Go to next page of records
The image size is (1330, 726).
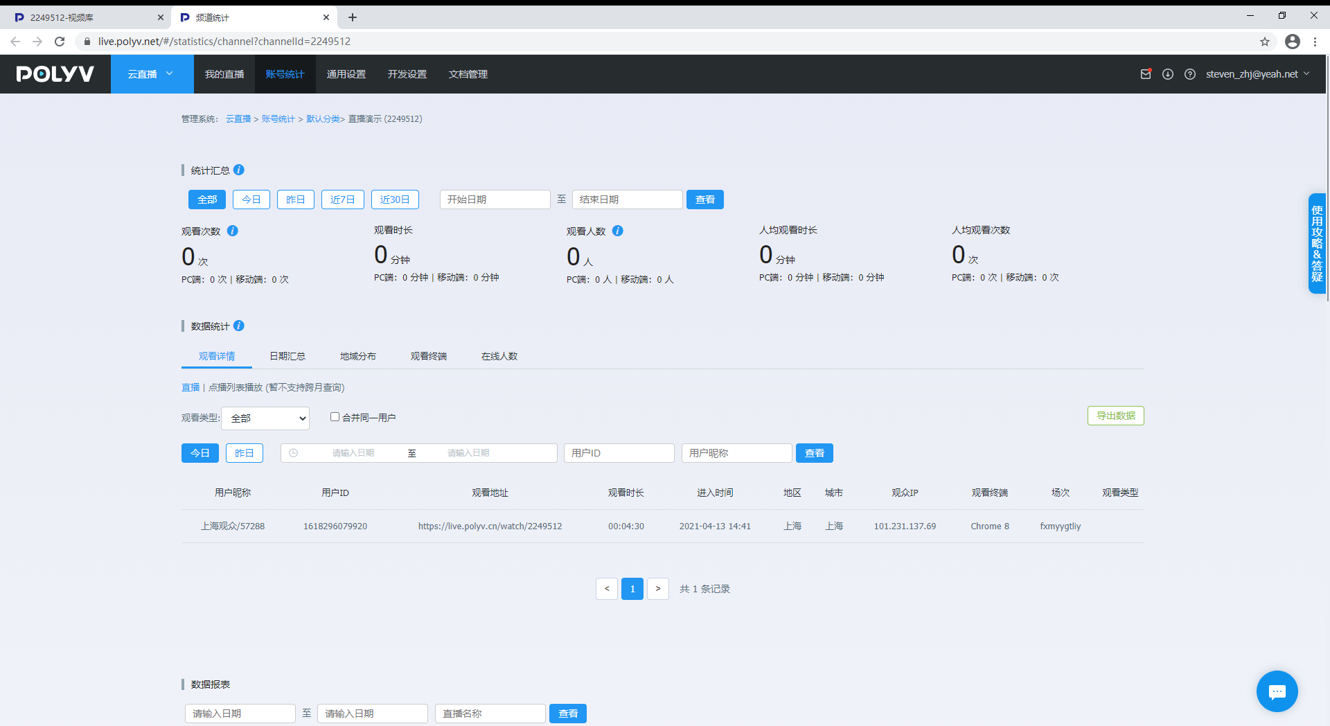(x=658, y=589)
